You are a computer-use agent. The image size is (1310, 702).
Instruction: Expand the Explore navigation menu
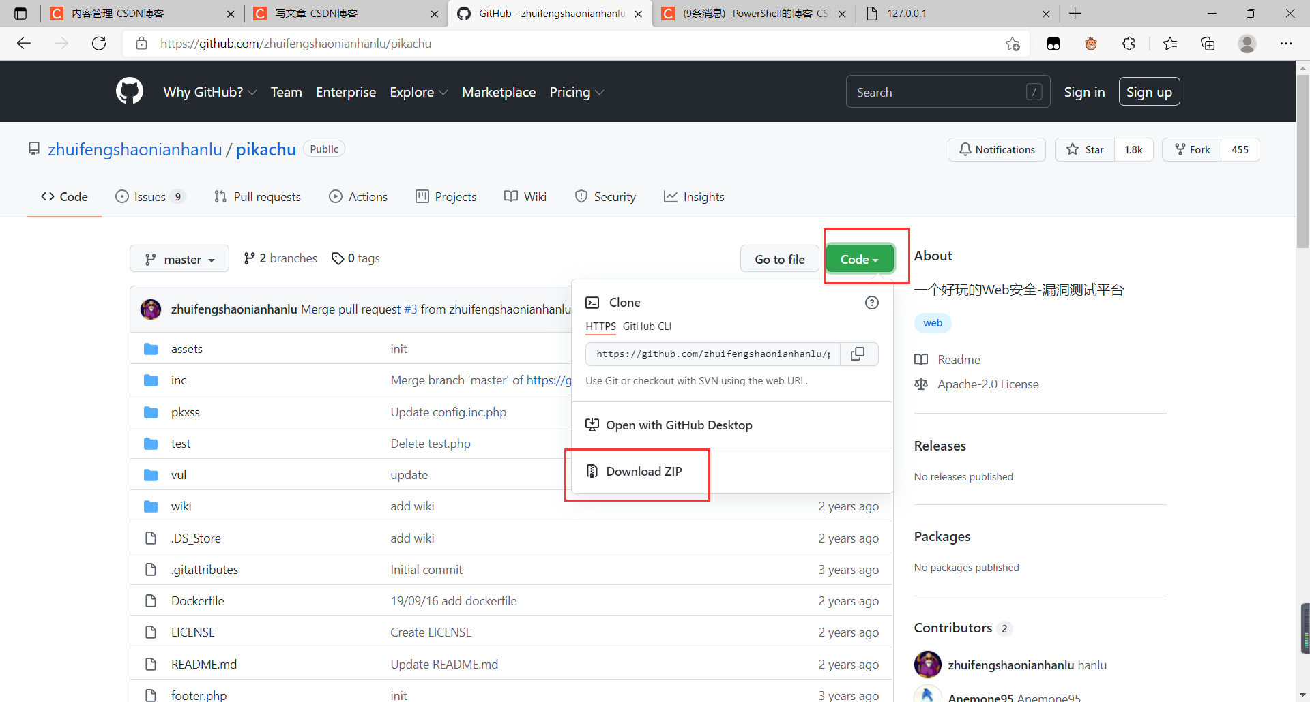point(419,92)
